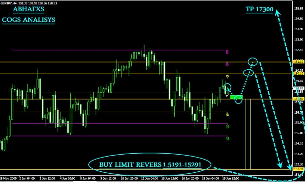This screenshot has height=182, width=305.
Task: Click the 159.45 price scale value
Action: (299, 81)
